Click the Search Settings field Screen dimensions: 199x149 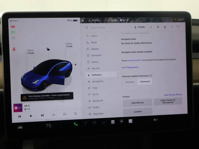pyautogui.click(x=98, y=28)
